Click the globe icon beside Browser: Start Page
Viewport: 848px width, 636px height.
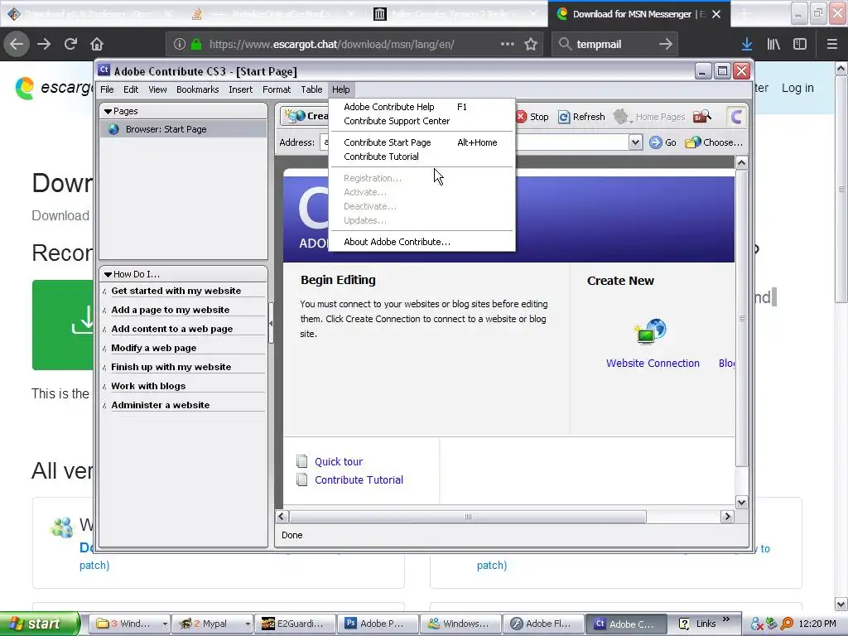(113, 129)
